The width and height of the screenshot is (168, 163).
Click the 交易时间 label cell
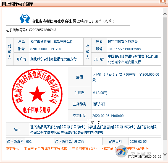coord(80,116)
